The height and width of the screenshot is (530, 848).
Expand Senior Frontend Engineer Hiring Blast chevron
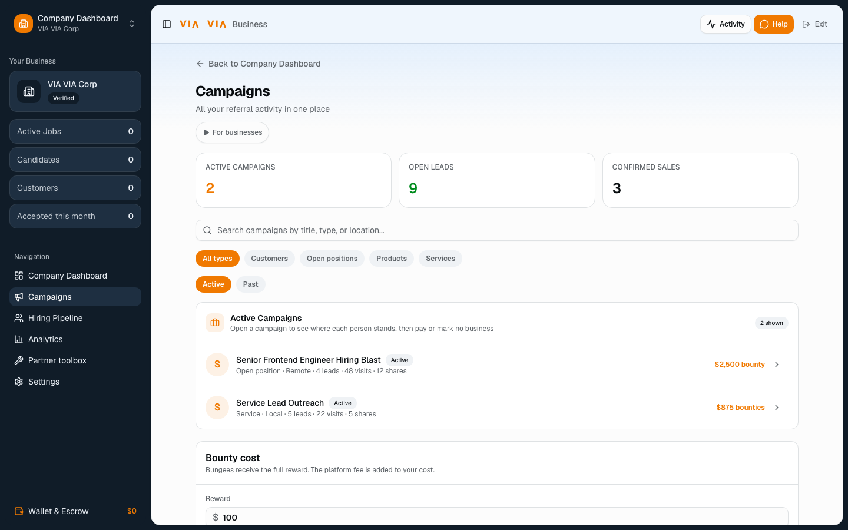777,365
